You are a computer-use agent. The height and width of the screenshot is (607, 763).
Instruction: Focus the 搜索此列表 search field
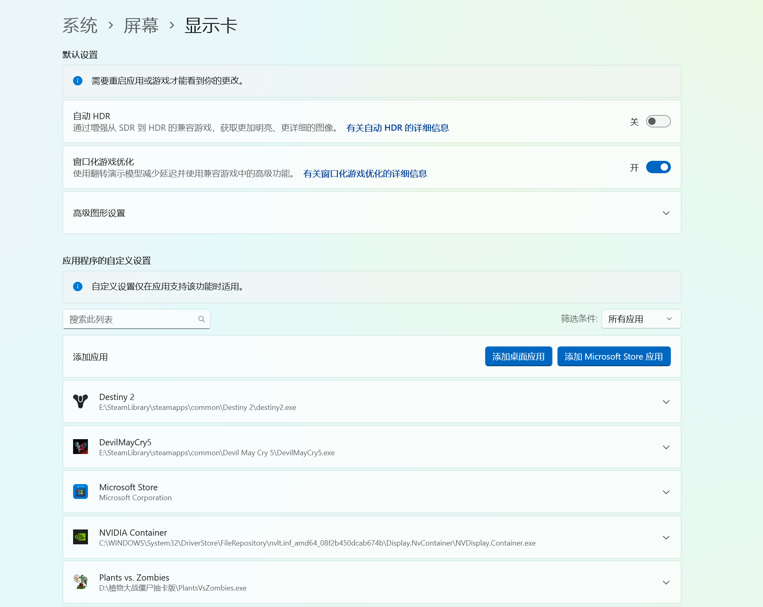pos(132,319)
